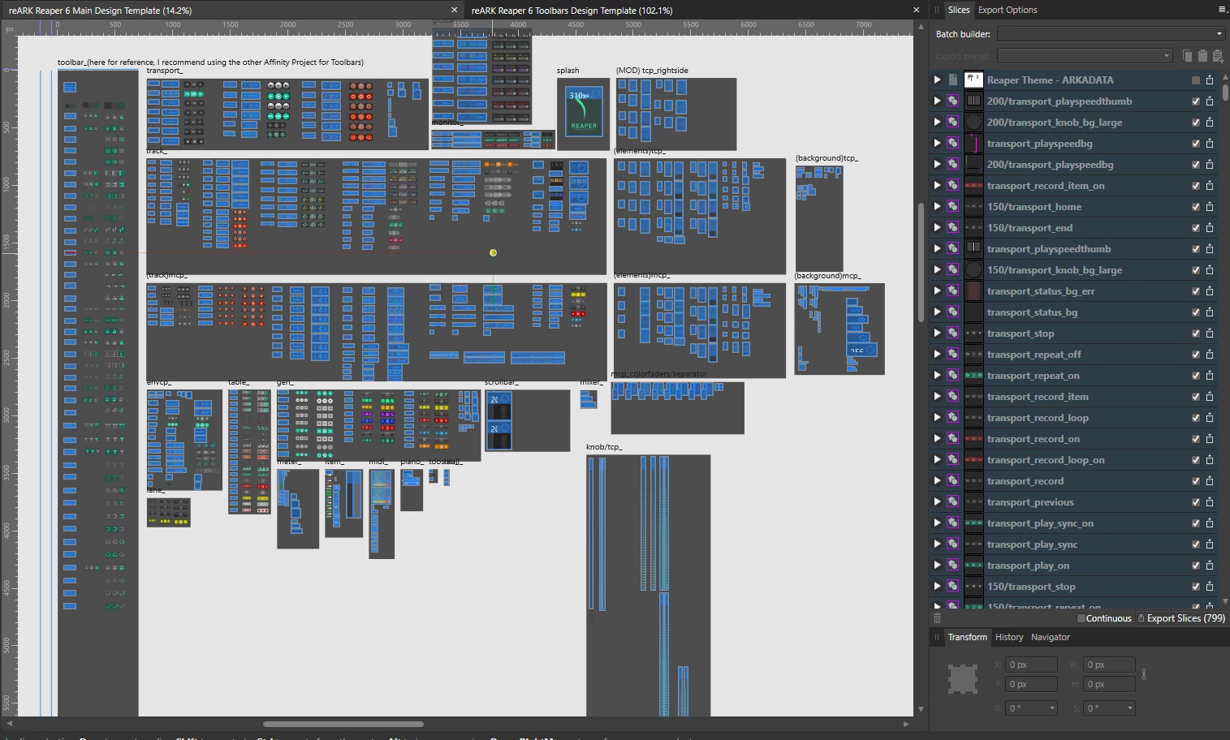Viewport: 1230px width, 740px height.
Task: Click Export Slices (799) button
Action: [x=1181, y=618]
